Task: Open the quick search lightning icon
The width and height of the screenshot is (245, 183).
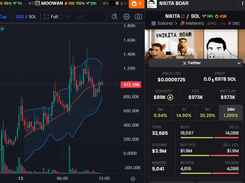Action: pyautogui.click(x=115, y=17)
